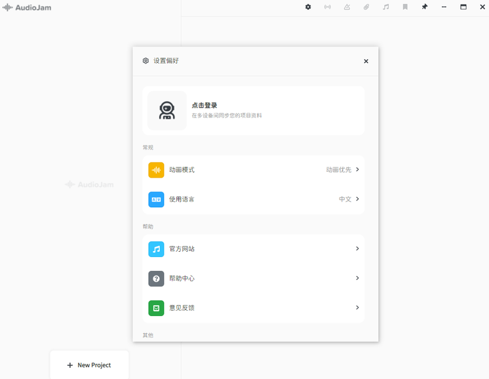This screenshot has height=379, width=489.
Task: Expand the 使用语言 chevron arrow
Action: tap(357, 199)
